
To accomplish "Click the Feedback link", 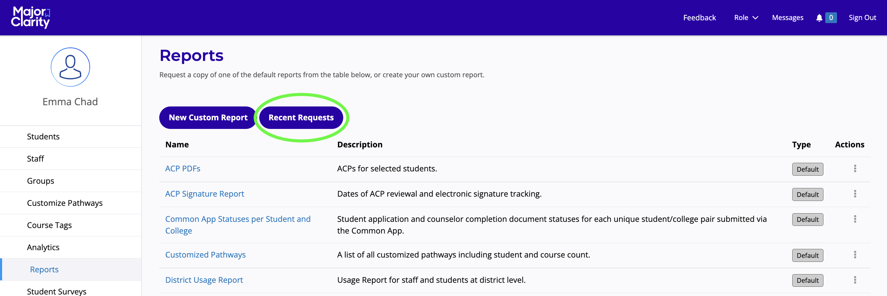I will tap(699, 18).
